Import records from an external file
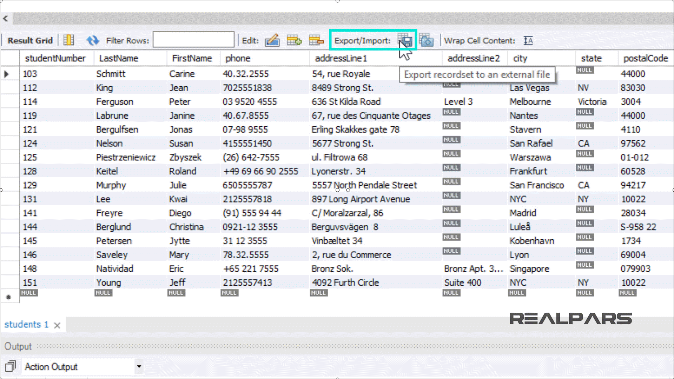The width and height of the screenshot is (674, 379). coord(426,40)
